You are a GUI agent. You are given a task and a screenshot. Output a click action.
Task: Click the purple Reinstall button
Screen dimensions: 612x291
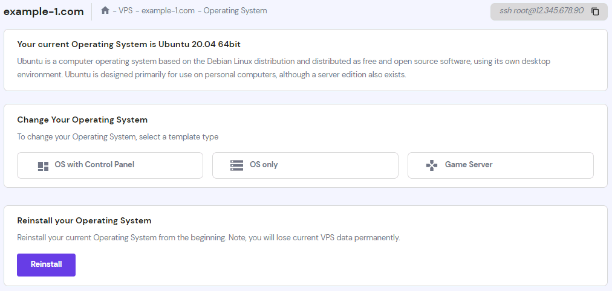tap(46, 265)
